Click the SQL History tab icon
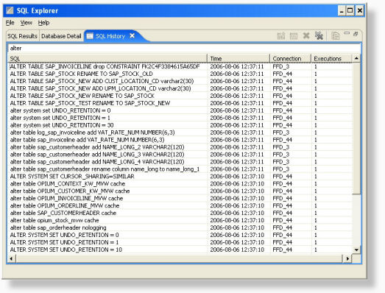Screen dimensions: 385x293 point(90,36)
